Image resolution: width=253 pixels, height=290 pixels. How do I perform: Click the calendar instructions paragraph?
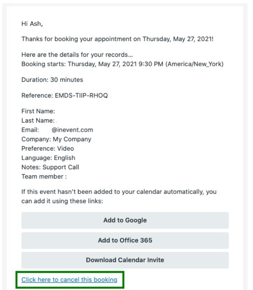coord(119,196)
